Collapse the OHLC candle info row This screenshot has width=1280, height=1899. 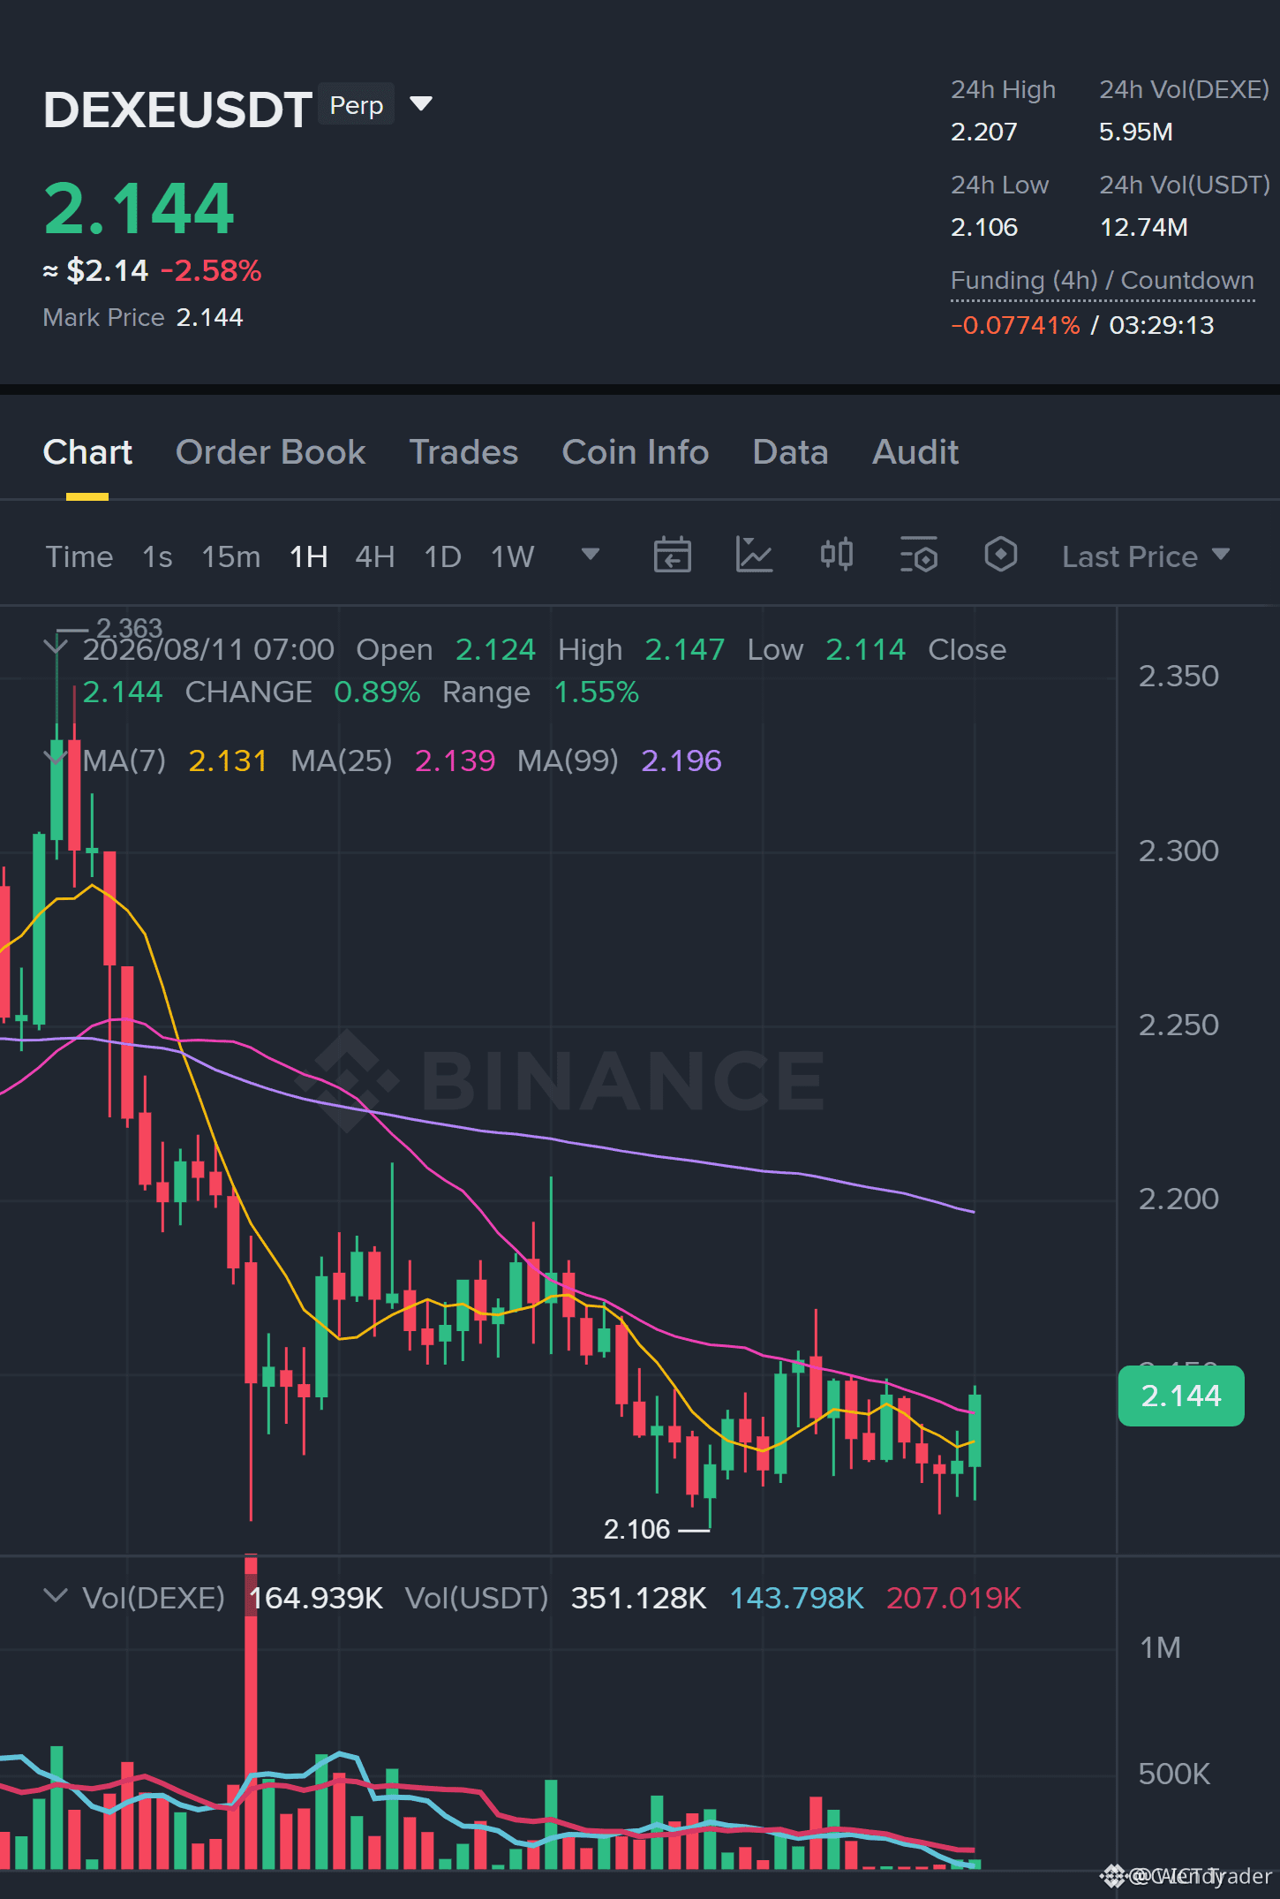pos(56,648)
